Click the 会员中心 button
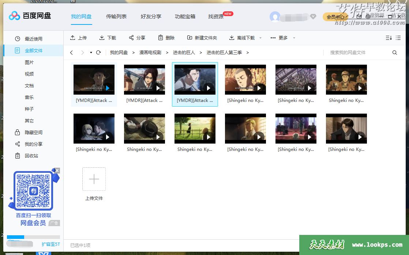409x255 pixels. point(335,17)
